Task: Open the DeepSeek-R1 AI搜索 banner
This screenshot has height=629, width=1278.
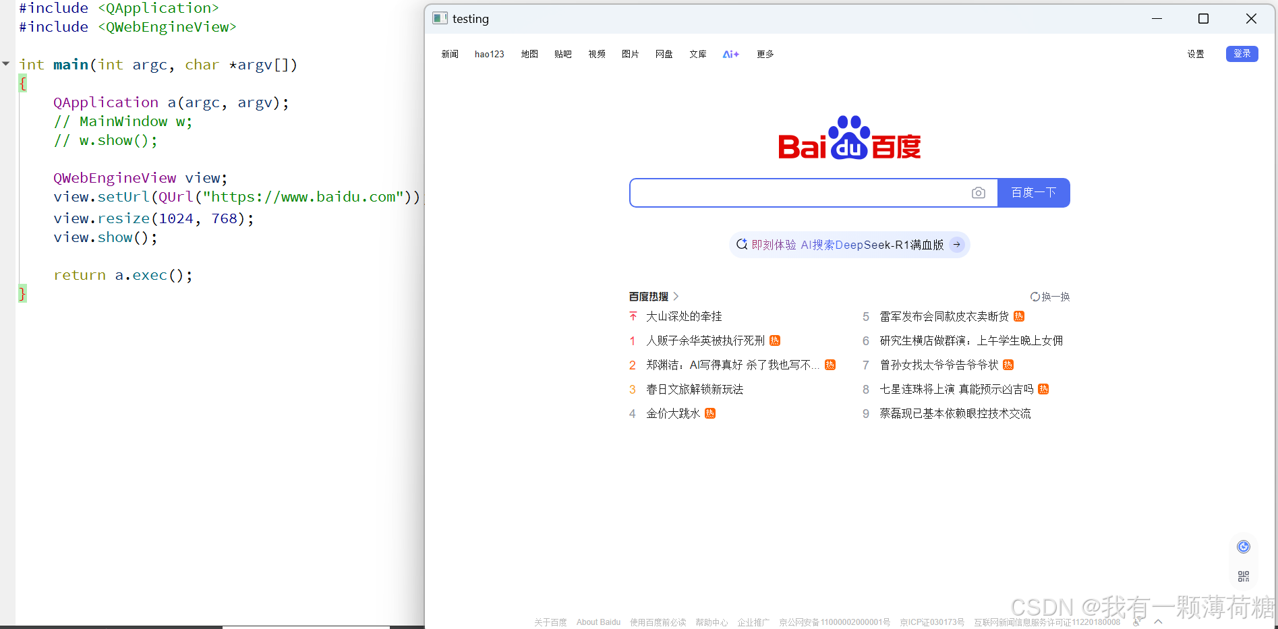Action: tap(849, 245)
